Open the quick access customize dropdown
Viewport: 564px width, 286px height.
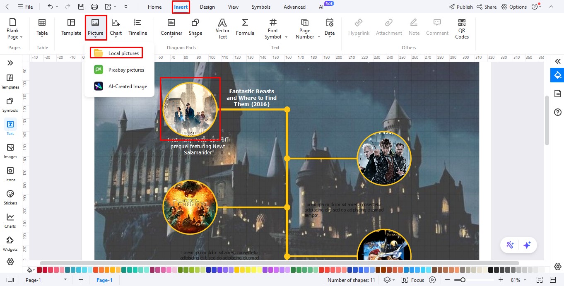point(126,7)
